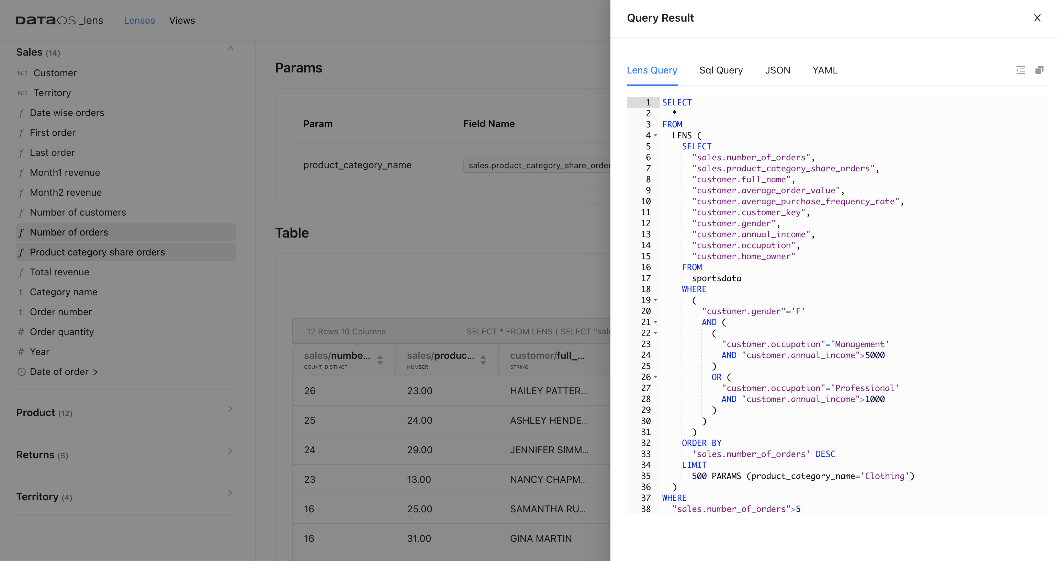Open the Sql Query tab
1058x561 pixels.
721,70
